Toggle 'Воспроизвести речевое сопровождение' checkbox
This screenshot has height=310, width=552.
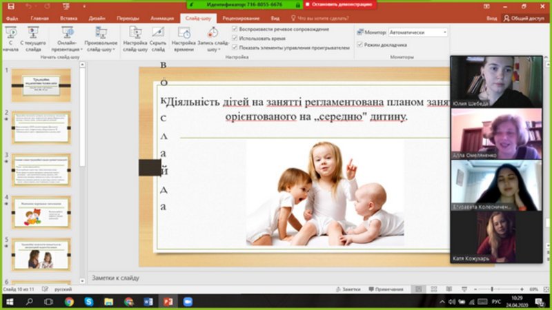235,29
